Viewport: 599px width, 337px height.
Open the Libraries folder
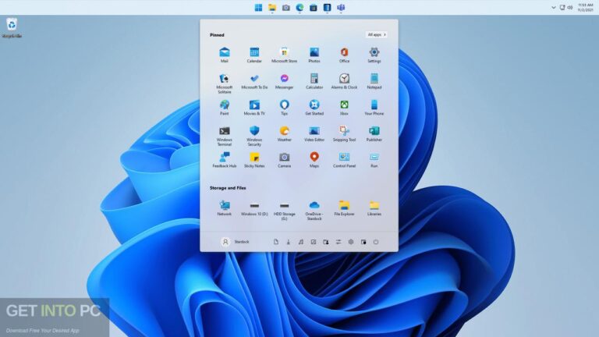(x=374, y=208)
